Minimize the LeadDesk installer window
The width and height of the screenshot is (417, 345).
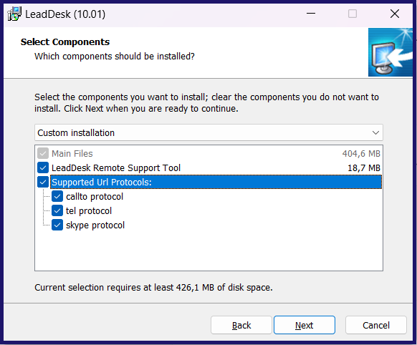click(x=311, y=14)
